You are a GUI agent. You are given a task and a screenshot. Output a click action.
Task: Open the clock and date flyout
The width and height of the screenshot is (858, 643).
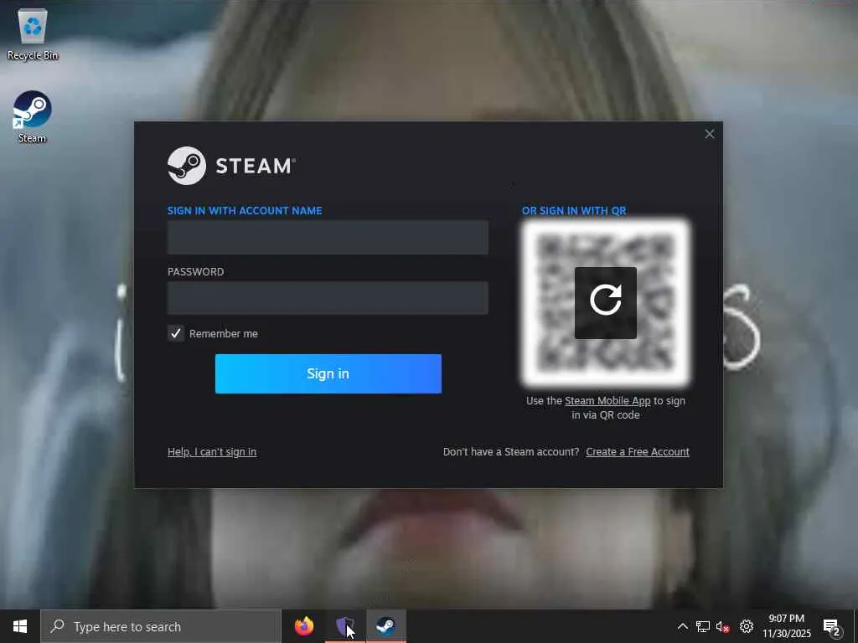pos(786,626)
